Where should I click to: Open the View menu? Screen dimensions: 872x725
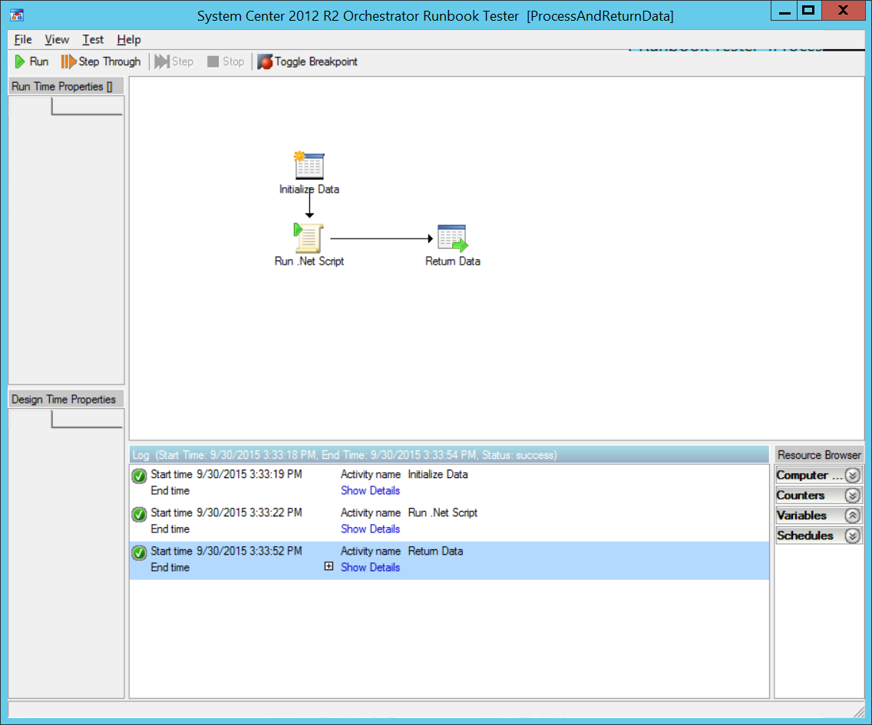pyautogui.click(x=57, y=39)
